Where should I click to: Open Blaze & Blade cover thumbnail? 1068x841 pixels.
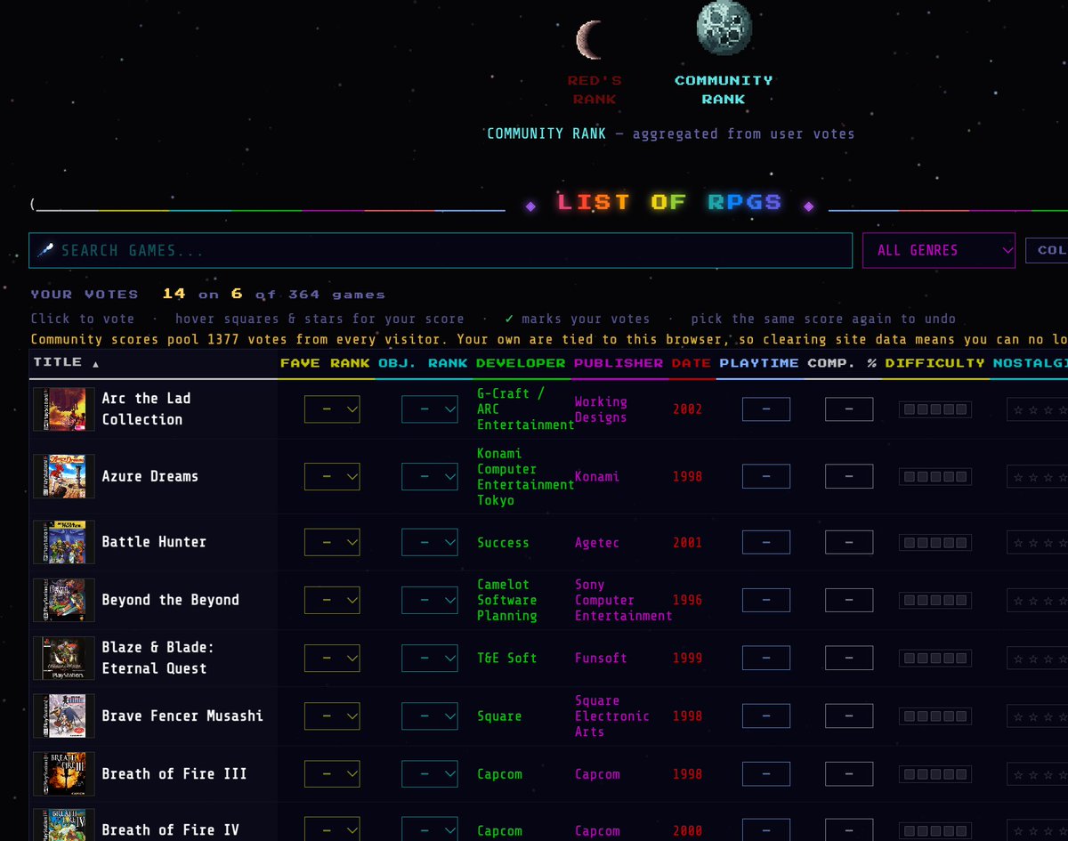[64, 658]
